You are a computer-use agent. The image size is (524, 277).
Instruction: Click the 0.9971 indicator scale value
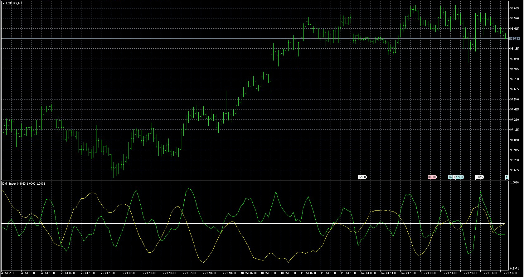[x=514, y=269]
